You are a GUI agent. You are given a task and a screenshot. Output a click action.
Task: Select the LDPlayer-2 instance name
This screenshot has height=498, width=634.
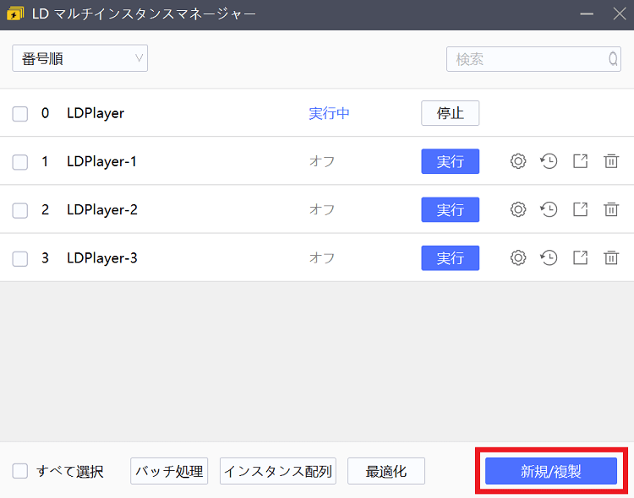[102, 209]
